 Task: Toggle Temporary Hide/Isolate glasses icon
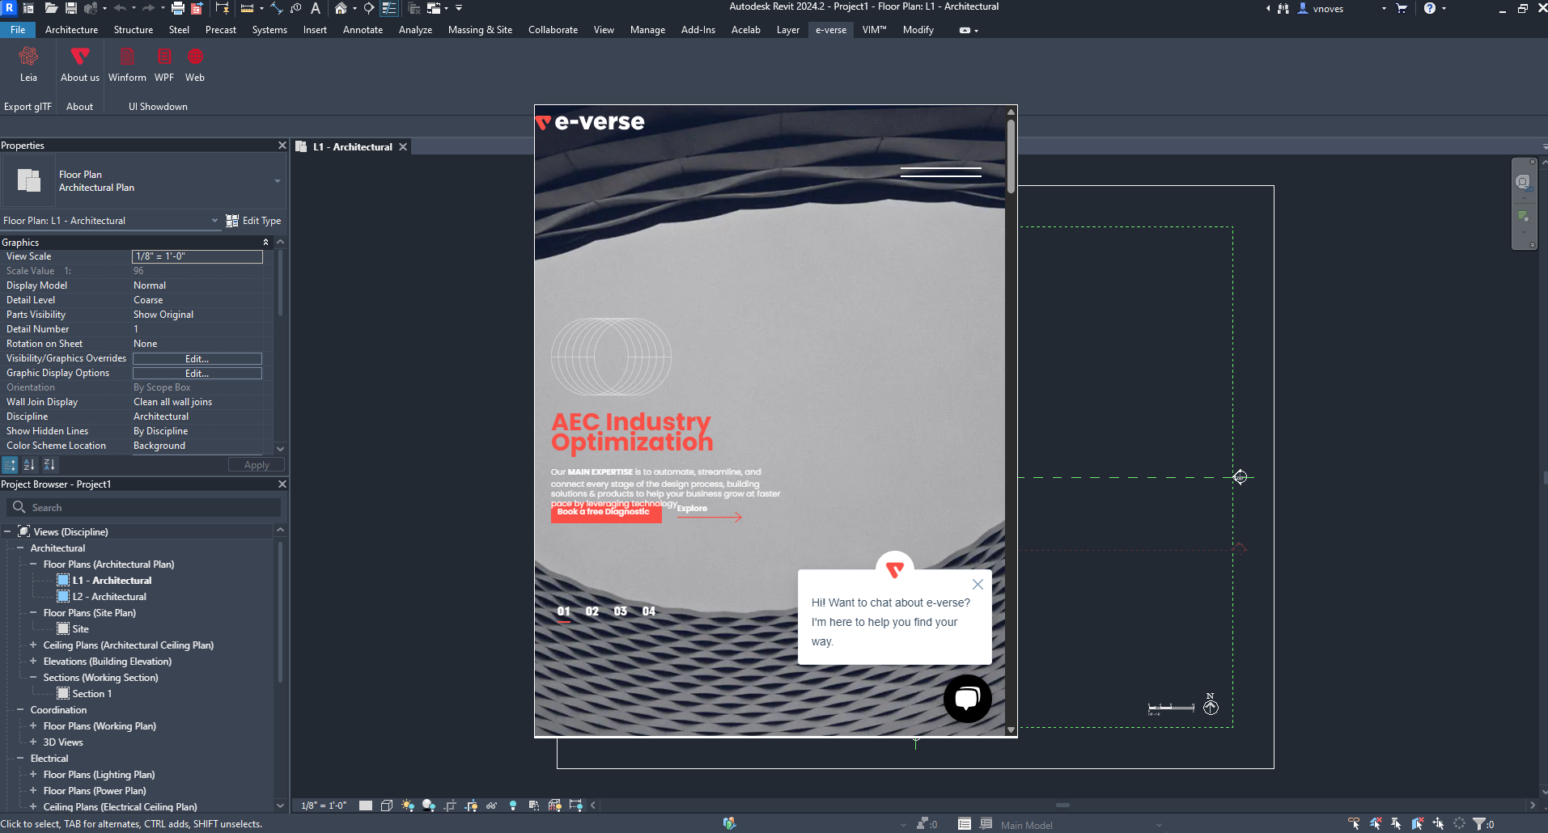coord(492,806)
